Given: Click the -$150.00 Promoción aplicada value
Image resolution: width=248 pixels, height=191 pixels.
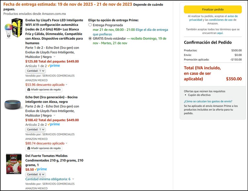Looking at the screenshot, I should [x=236, y=60].
